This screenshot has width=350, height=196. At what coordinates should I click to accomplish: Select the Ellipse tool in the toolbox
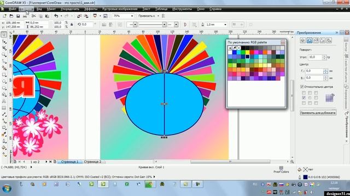[4, 82]
